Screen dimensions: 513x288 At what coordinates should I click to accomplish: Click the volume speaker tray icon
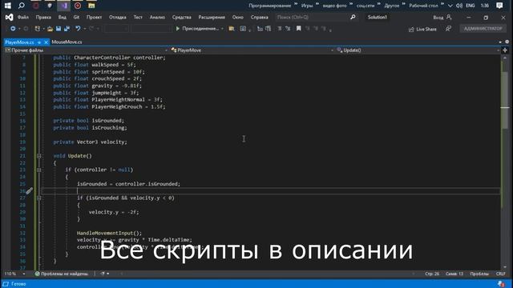[x=459, y=6]
